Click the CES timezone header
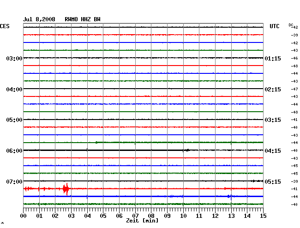This screenshot has width=300, height=228. [x=5, y=26]
